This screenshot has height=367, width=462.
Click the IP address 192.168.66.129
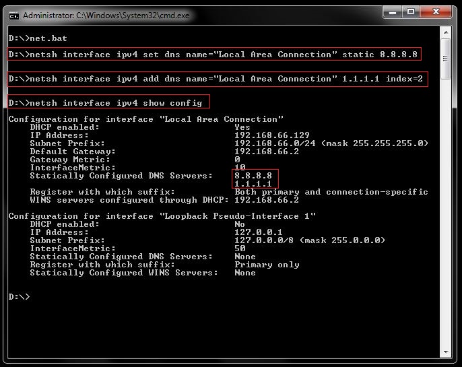(272, 135)
